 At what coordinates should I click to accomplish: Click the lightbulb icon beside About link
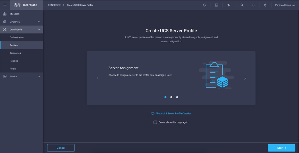coord(153,114)
